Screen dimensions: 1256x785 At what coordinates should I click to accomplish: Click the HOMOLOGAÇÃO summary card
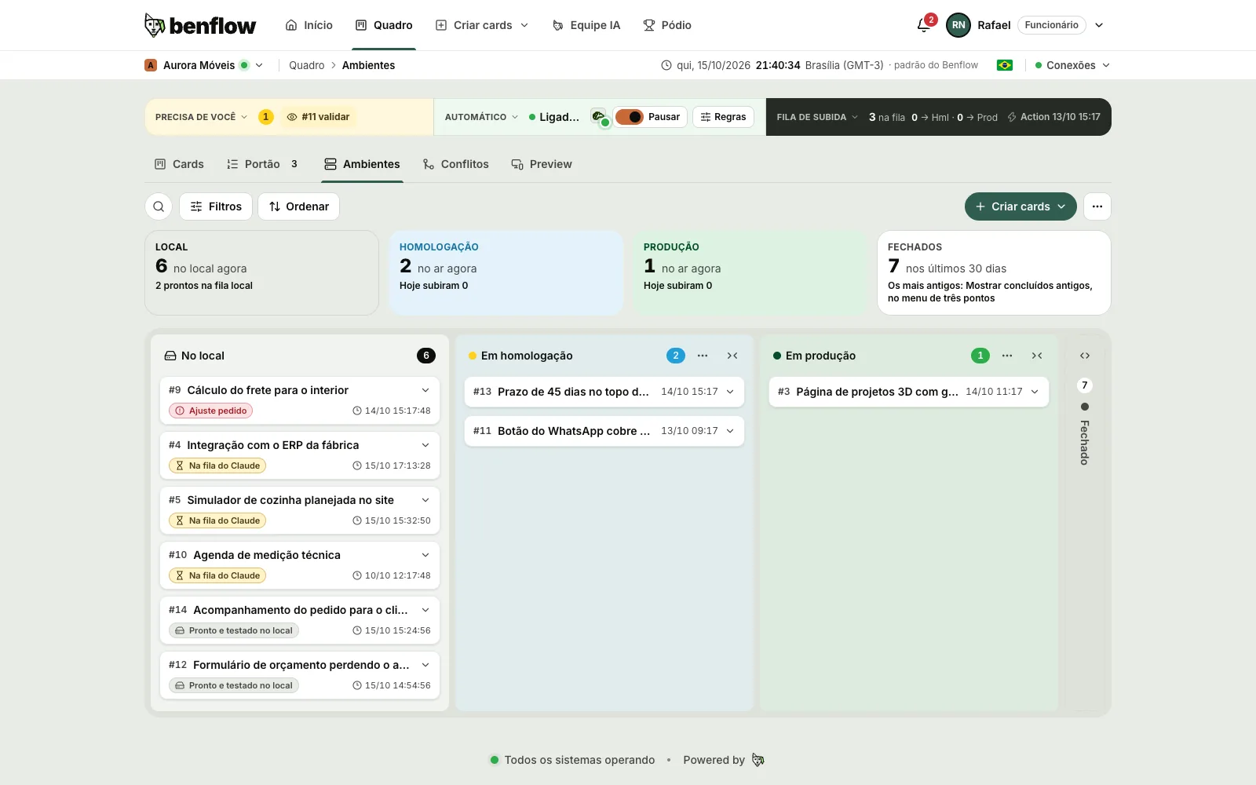point(506,272)
